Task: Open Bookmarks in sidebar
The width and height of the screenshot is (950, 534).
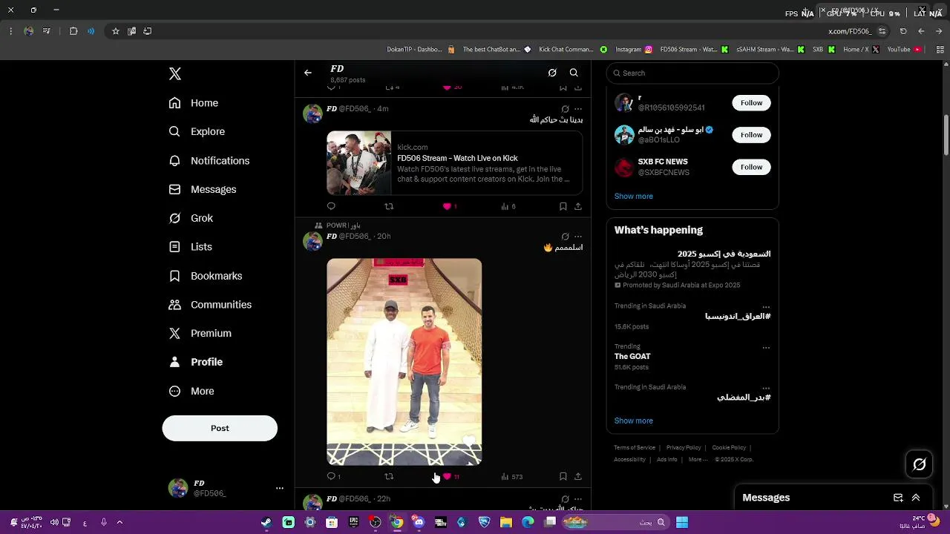Action: [206, 276]
